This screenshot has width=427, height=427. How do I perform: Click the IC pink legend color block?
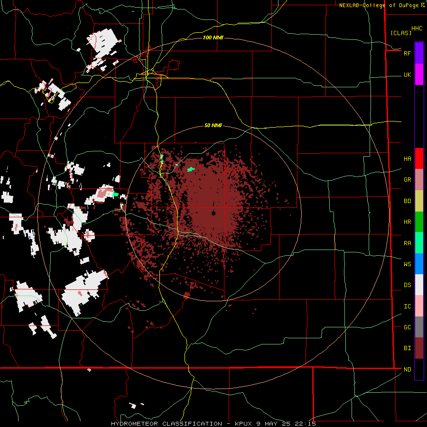tap(419, 306)
